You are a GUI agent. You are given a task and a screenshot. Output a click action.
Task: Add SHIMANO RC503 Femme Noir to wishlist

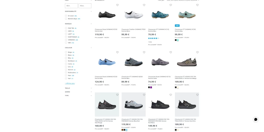click(x=117, y=5)
